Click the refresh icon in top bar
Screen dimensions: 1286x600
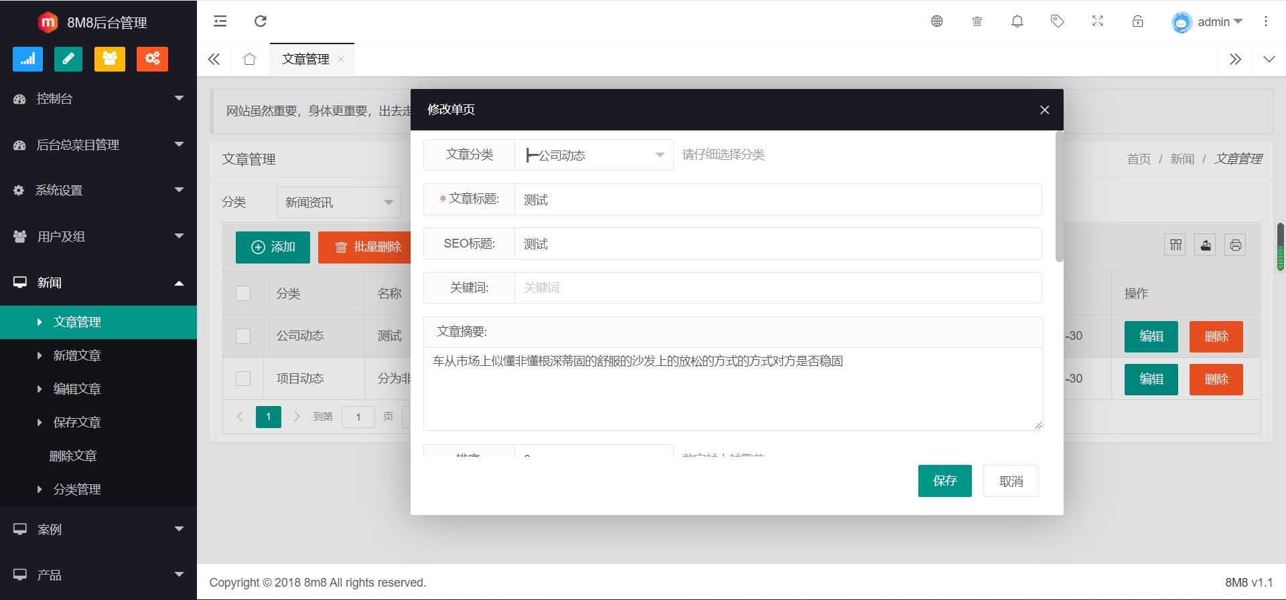(261, 21)
